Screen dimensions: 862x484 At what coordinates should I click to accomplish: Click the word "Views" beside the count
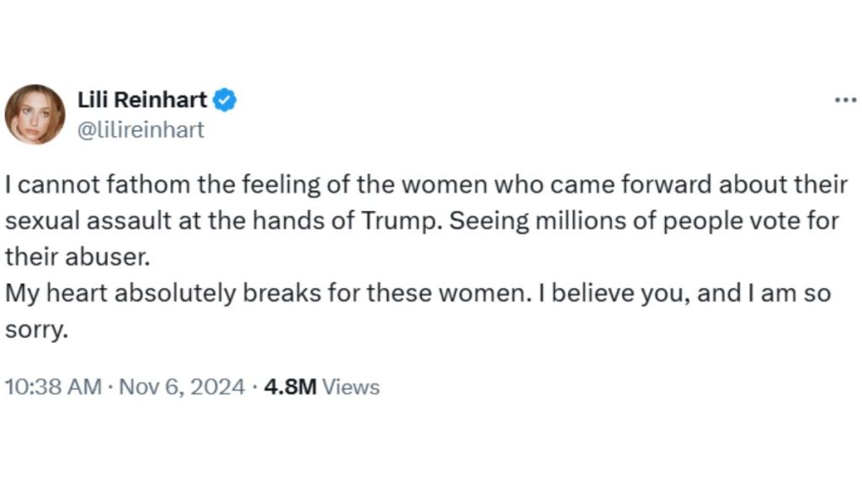point(352,387)
